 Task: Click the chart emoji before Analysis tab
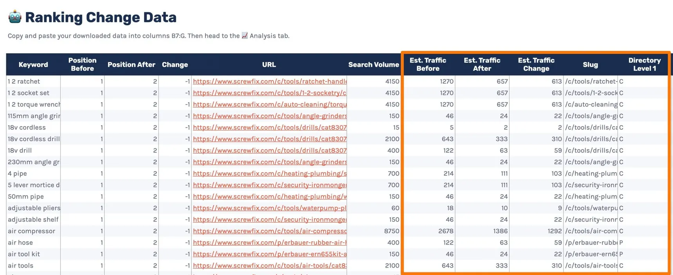click(245, 36)
